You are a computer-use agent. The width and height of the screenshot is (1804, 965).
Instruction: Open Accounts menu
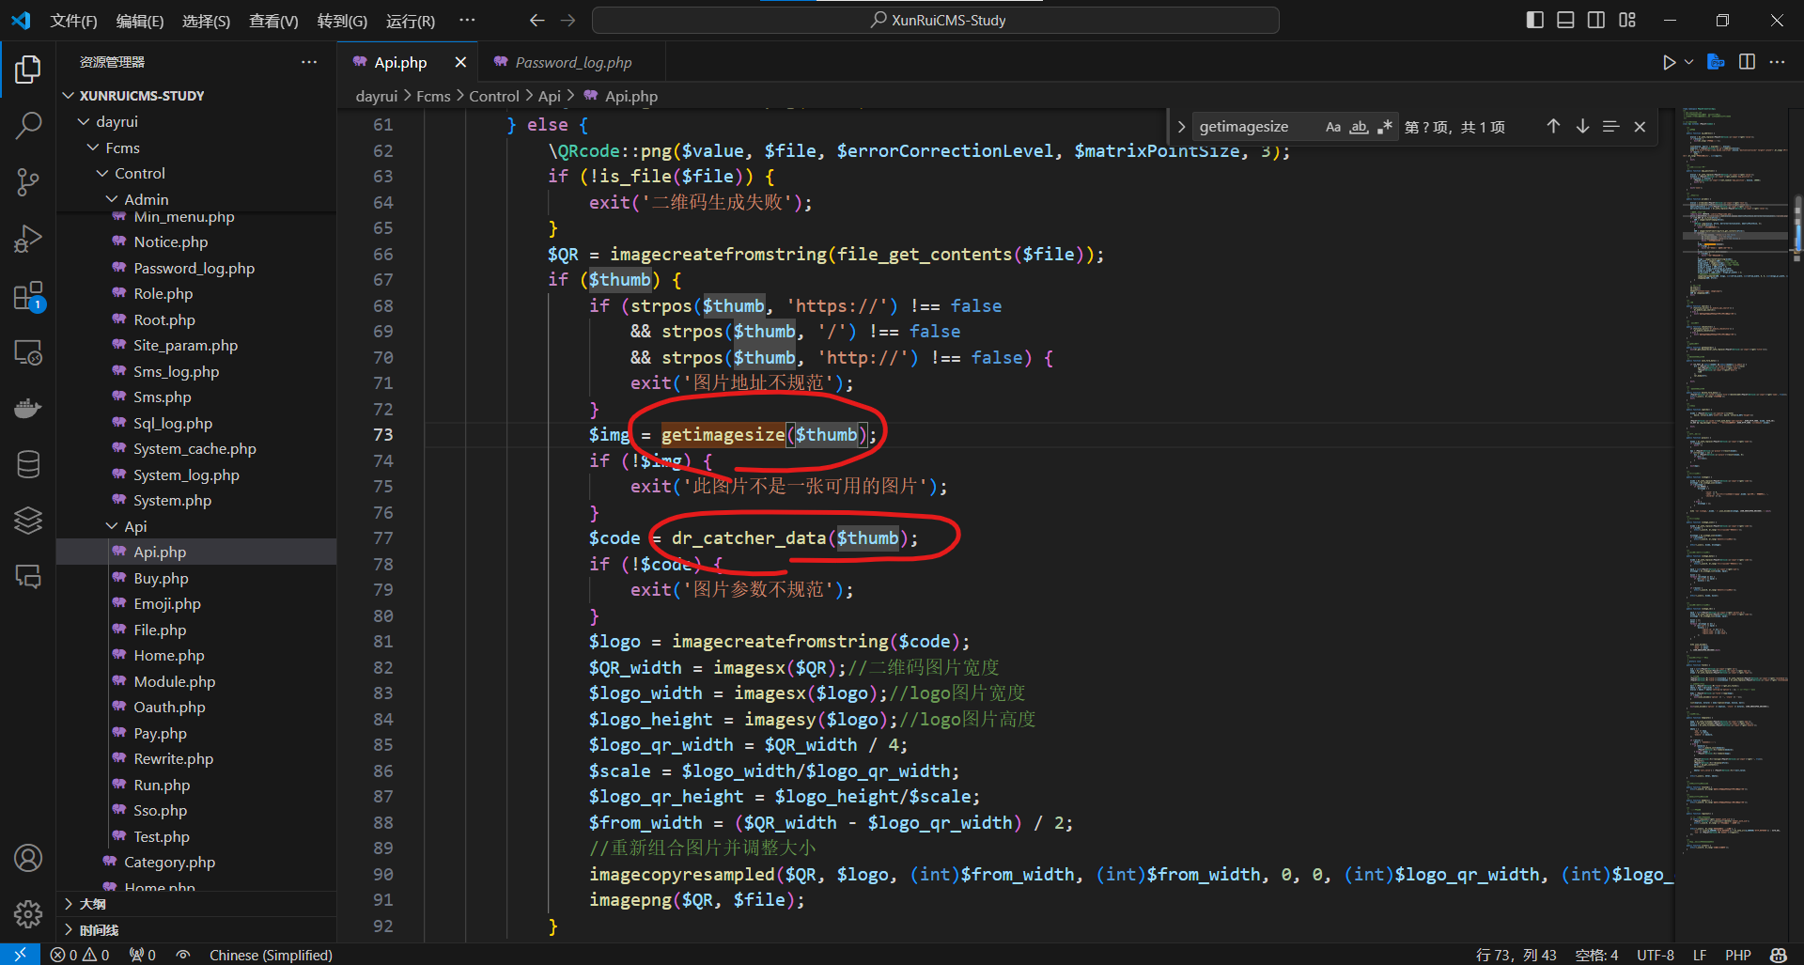pyautogui.click(x=28, y=858)
